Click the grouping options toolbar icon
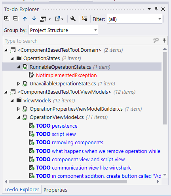Screen dimensions: 171x196 coord(46,19)
